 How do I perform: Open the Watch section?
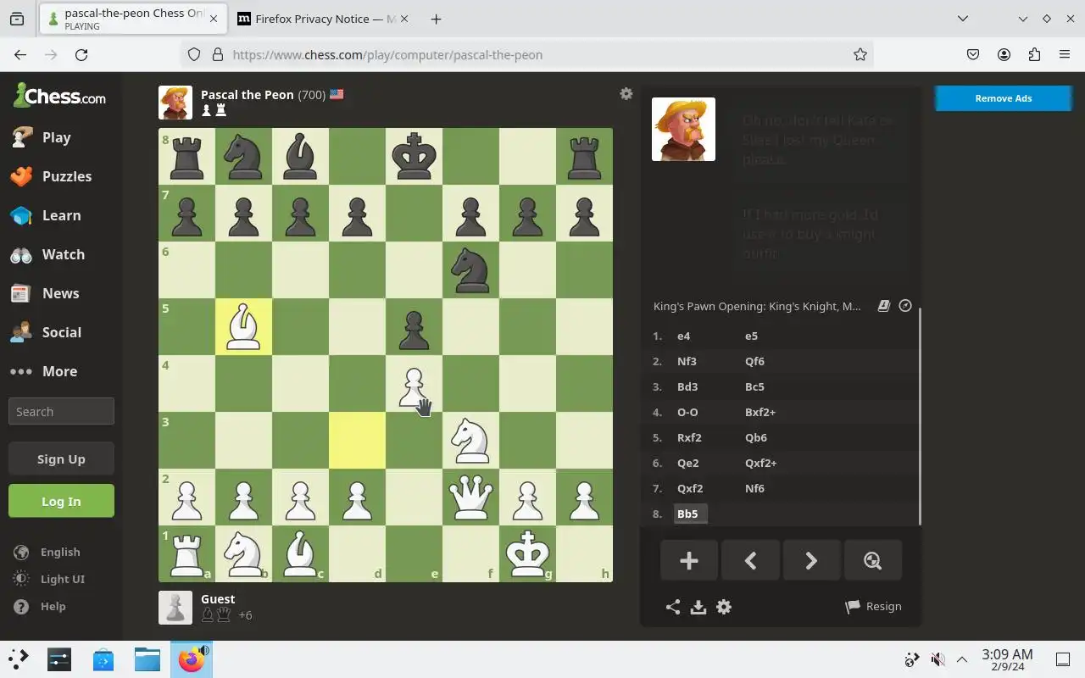pos(61,254)
